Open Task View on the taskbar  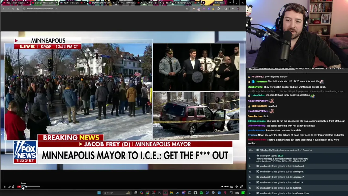[x=135, y=193]
